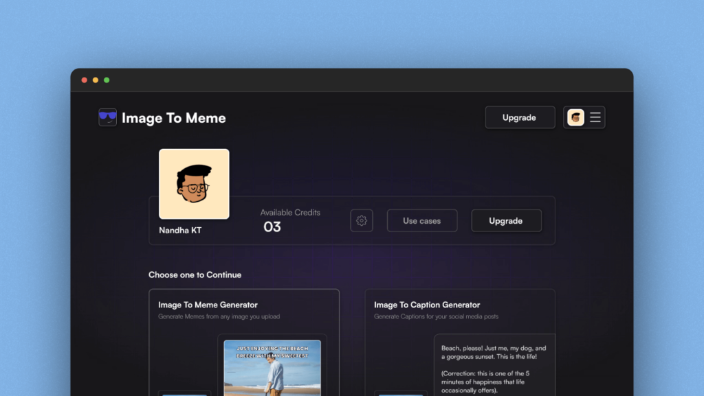The width and height of the screenshot is (704, 396).
Task: Open settings with the gear icon
Action: click(x=362, y=221)
